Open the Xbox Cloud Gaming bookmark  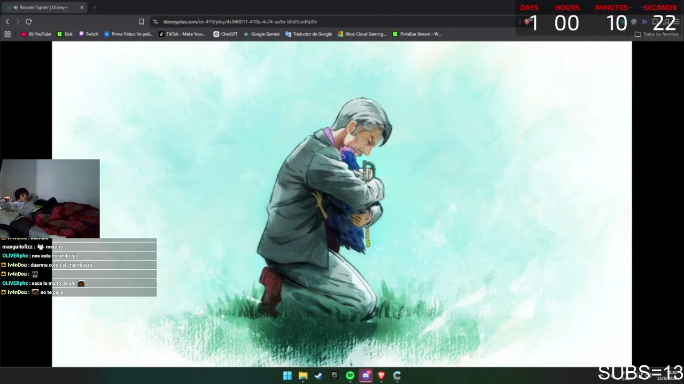coord(362,34)
